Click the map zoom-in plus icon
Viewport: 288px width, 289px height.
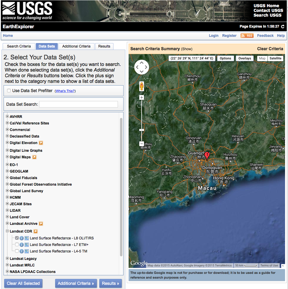pyautogui.click(x=141, y=97)
